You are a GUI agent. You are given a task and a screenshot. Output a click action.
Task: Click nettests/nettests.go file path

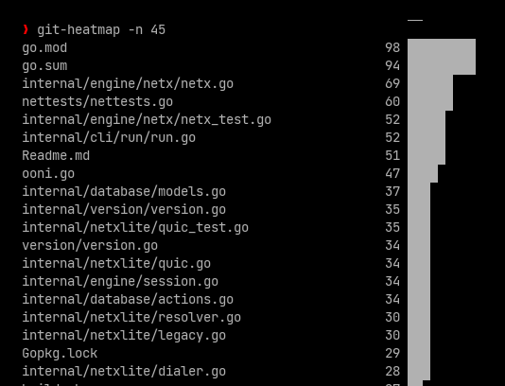(x=97, y=102)
